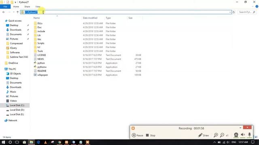Screen dimensions: 259x145
Task: Select This PC in navigation pane
Action: point(12,69)
